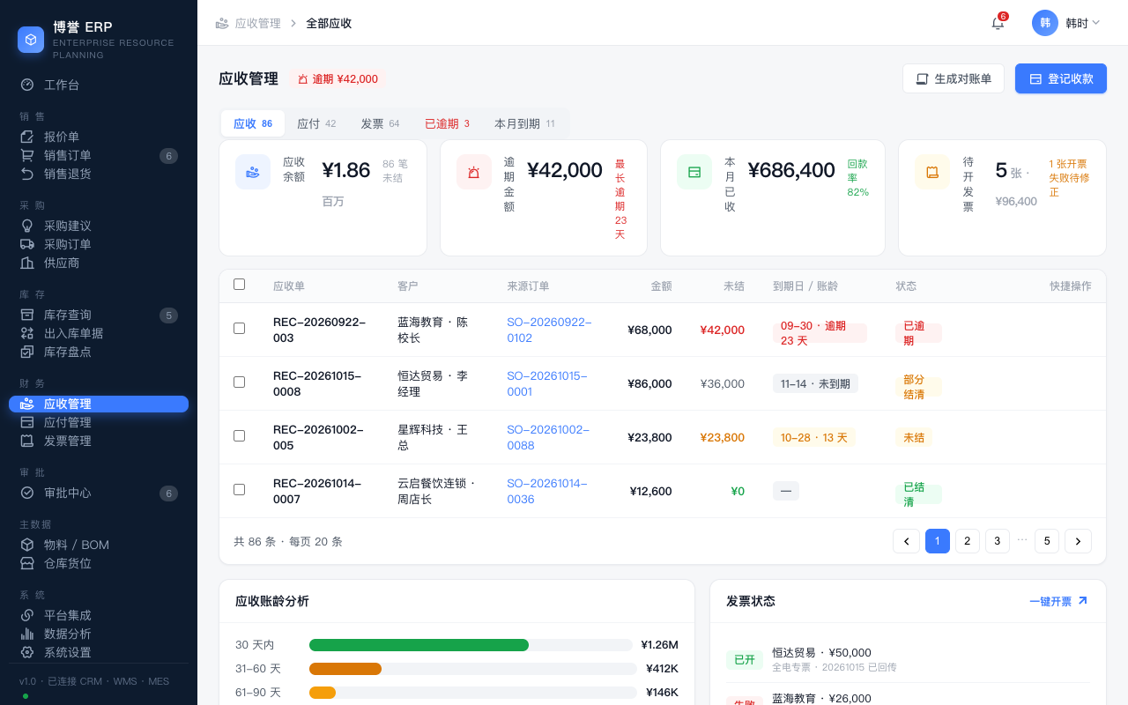Go to the previous page arrow
The height and width of the screenshot is (705, 1128).
906,541
